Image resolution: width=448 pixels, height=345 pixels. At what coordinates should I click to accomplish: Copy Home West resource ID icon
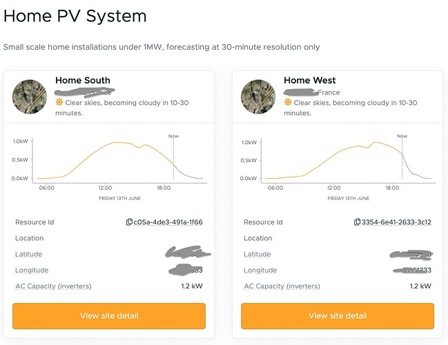tap(357, 222)
